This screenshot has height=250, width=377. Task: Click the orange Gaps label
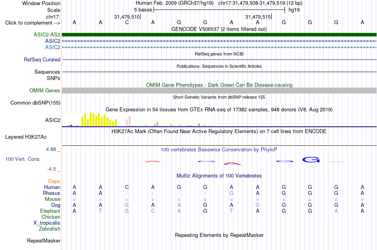pyautogui.click(x=54, y=181)
